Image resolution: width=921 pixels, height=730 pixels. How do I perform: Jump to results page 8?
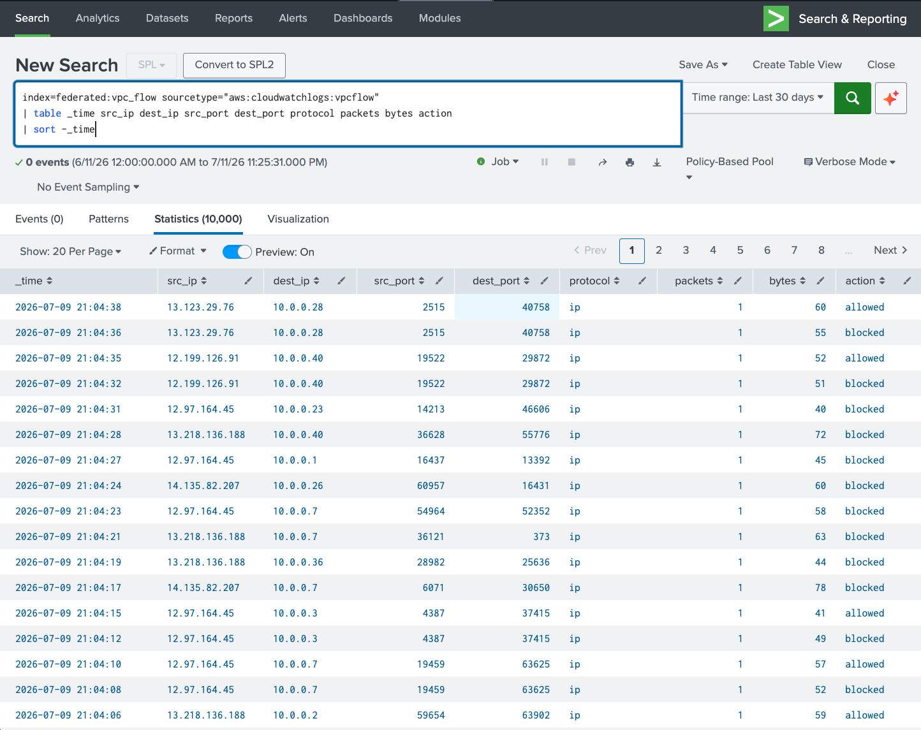(822, 251)
